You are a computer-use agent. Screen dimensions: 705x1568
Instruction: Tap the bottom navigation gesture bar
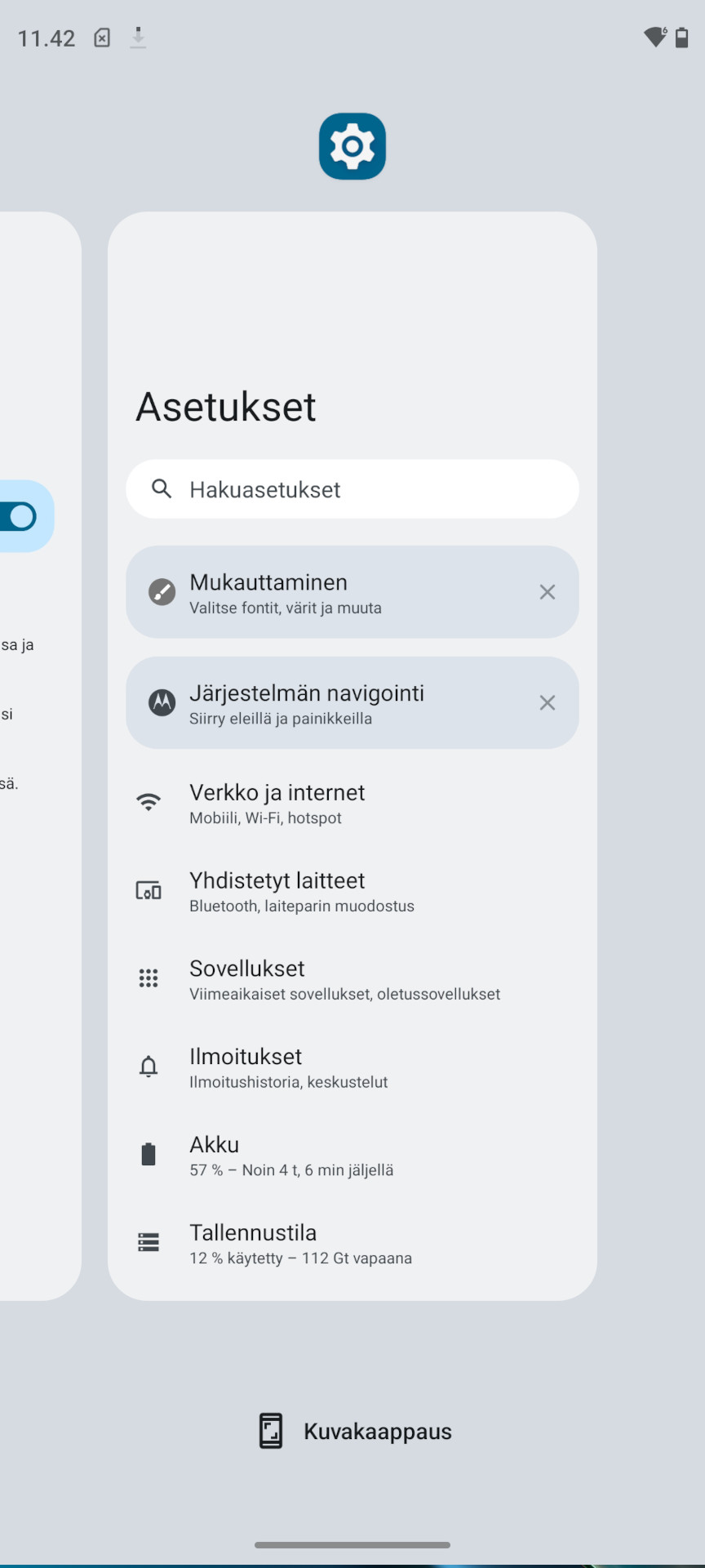pos(352,1545)
